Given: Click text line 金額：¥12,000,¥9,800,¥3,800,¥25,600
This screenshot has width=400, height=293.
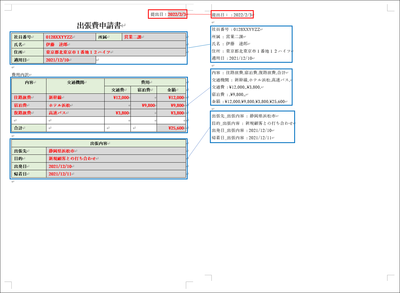Looking at the screenshot, I should (248, 102).
